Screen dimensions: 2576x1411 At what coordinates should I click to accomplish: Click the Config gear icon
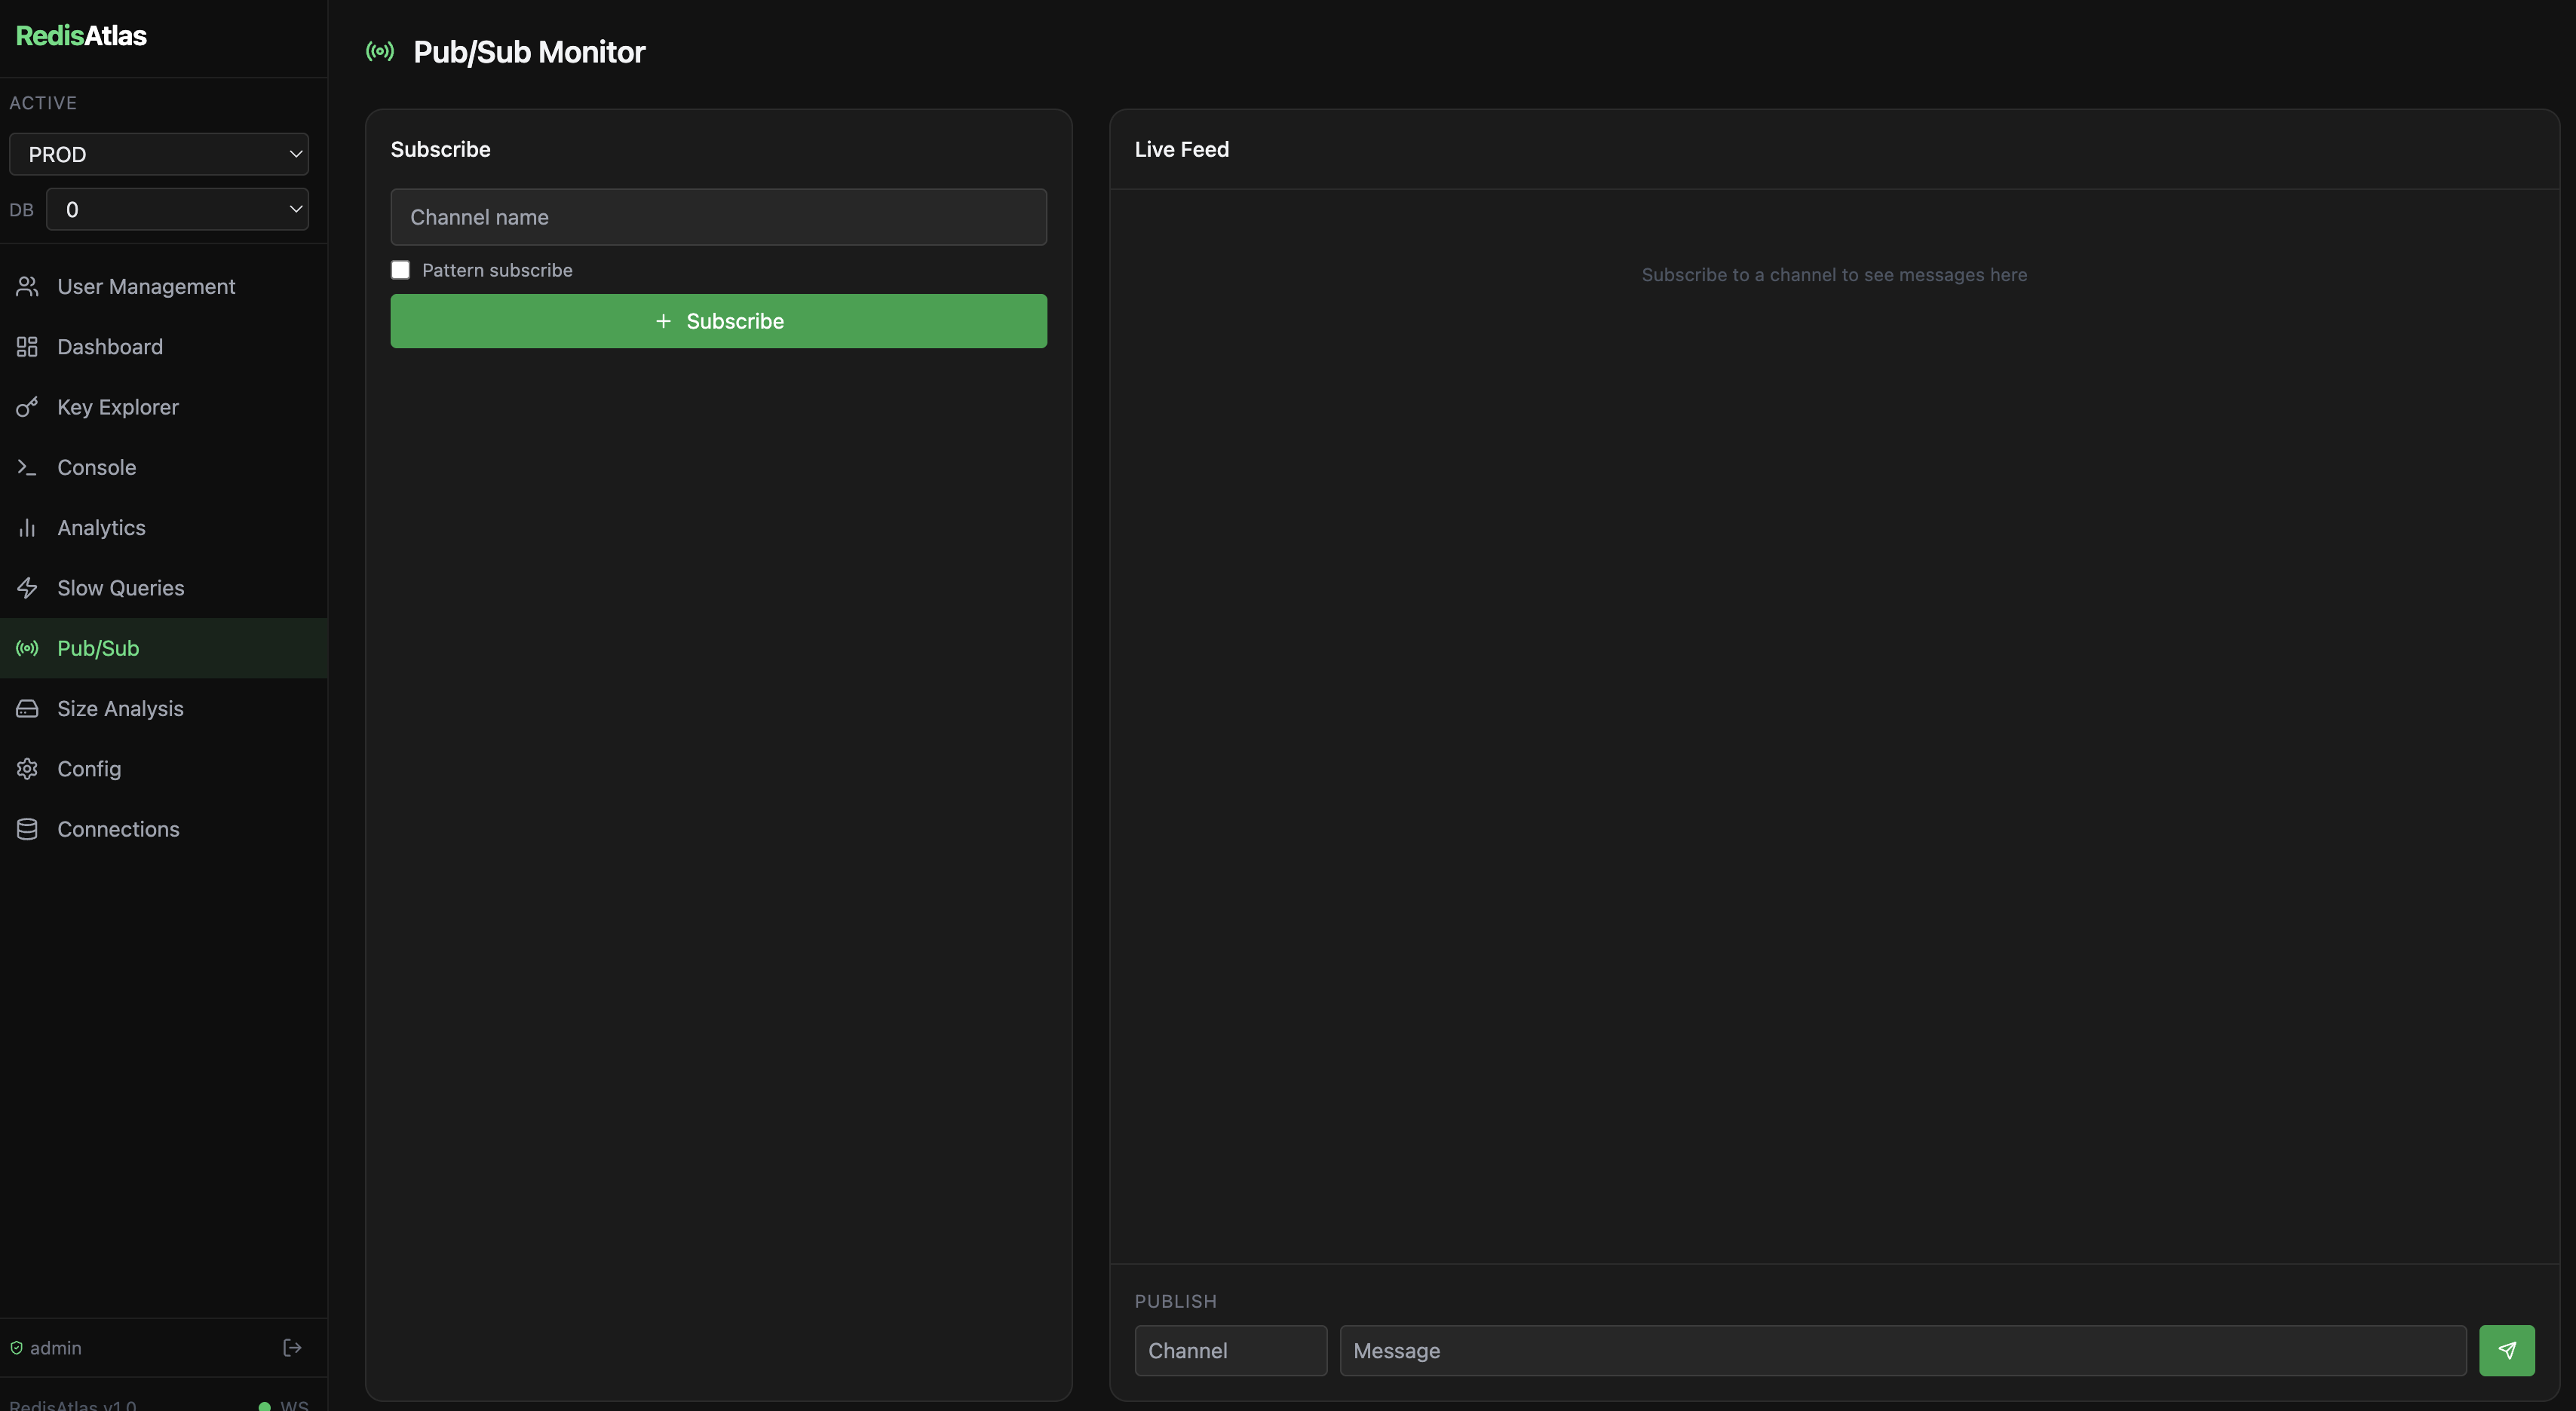(x=27, y=769)
